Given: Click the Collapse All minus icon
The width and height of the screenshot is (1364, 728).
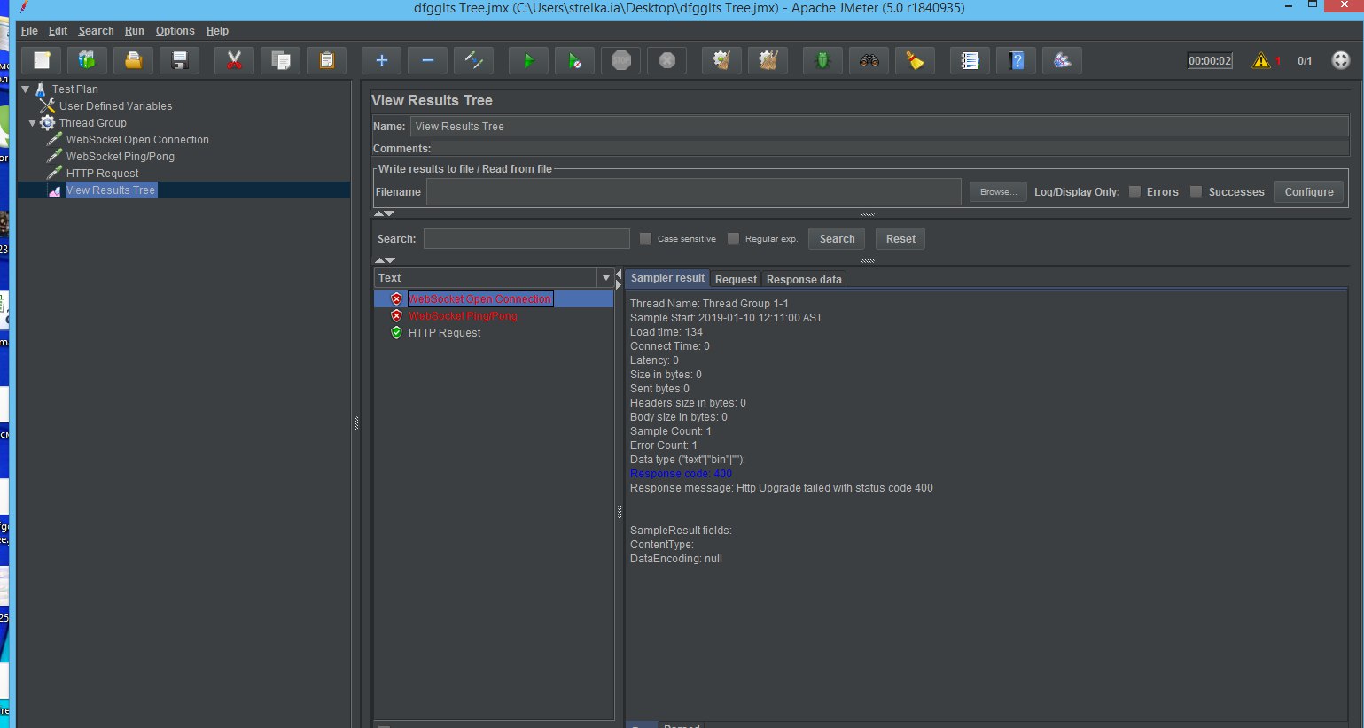Looking at the screenshot, I should 427,60.
